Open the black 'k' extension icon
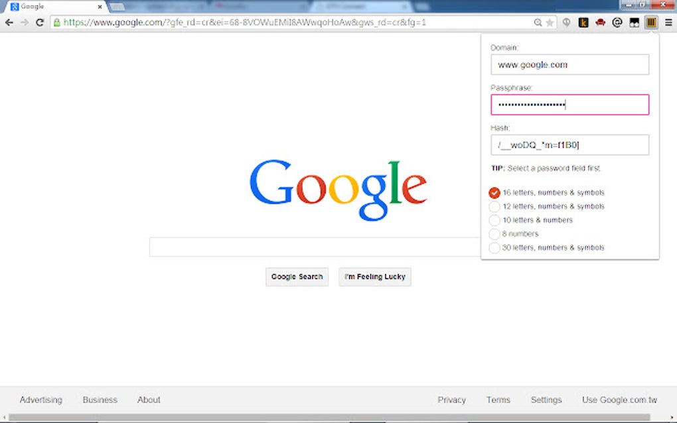Image resolution: width=677 pixels, height=423 pixels. point(583,23)
